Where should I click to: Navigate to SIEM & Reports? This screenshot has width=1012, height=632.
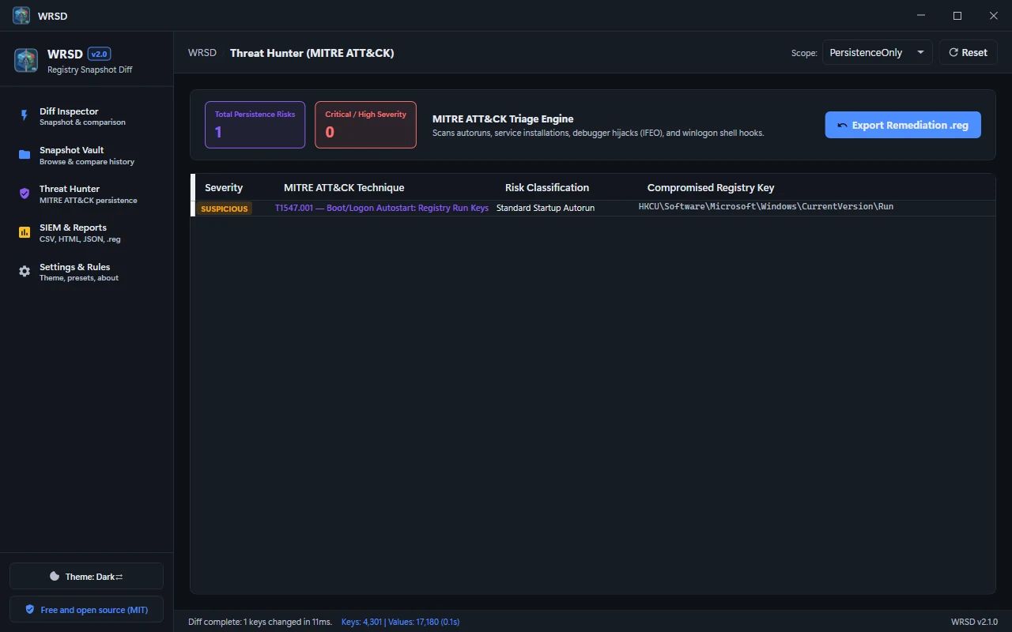(86, 232)
